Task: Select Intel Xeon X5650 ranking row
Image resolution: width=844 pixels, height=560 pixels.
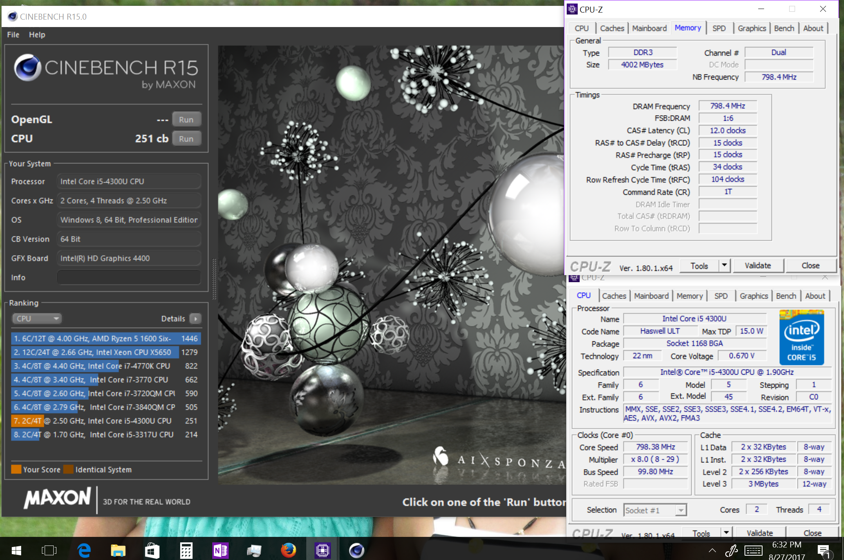Action: tap(106, 352)
